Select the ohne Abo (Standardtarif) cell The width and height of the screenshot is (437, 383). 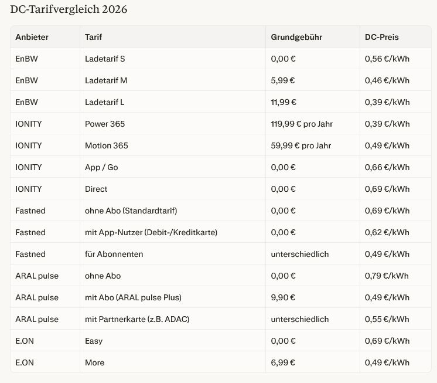tap(131, 211)
